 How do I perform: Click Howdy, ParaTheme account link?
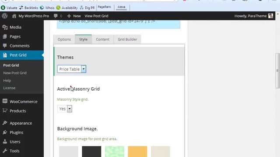[250, 16]
